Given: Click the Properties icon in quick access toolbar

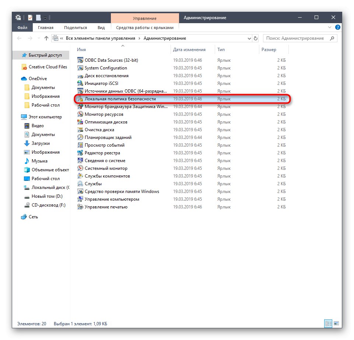Looking at the screenshot, I should (30, 17).
